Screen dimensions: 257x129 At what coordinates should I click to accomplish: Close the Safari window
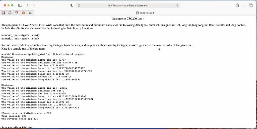tap(5, 6)
